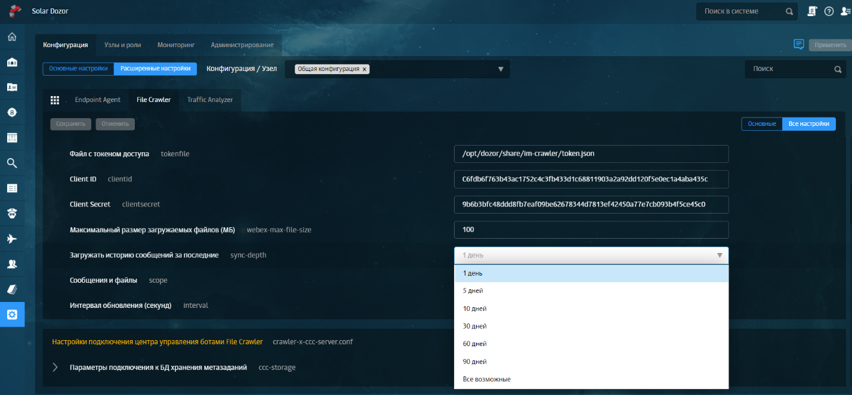Remove the 'Общая конфигурация' tag with x
This screenshot has height=395, width=852.
pos(365,69)
